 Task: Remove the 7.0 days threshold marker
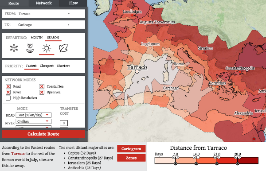coord(176,164)
